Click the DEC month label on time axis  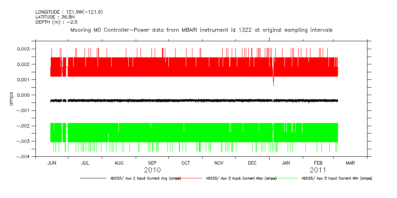pos(252,163)
